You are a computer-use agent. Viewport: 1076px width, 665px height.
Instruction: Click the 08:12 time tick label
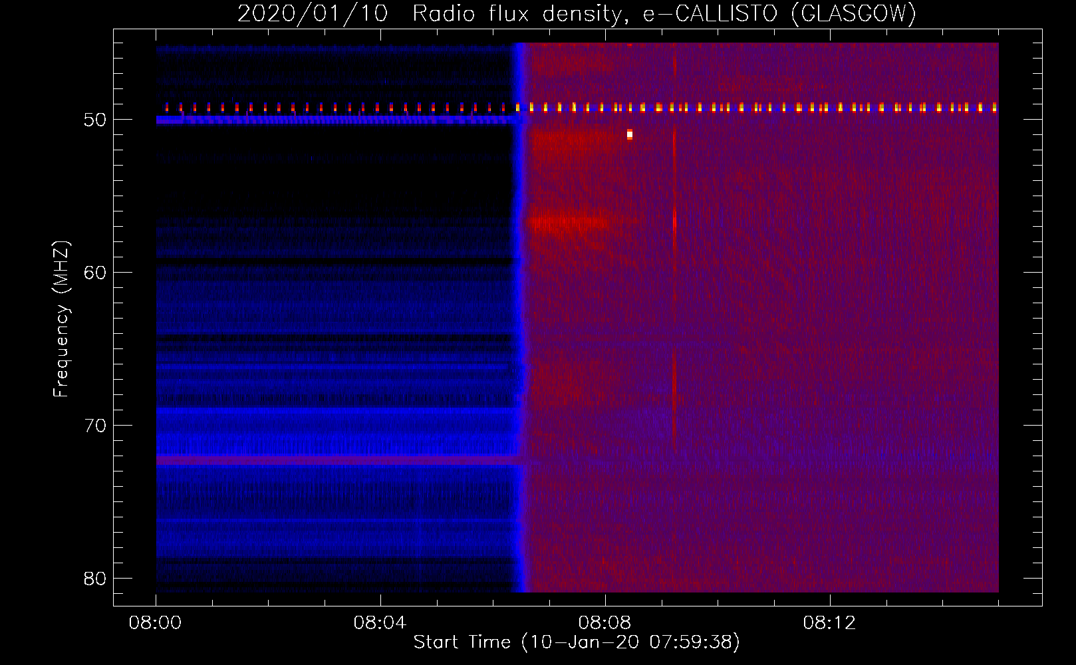[829, 623]
